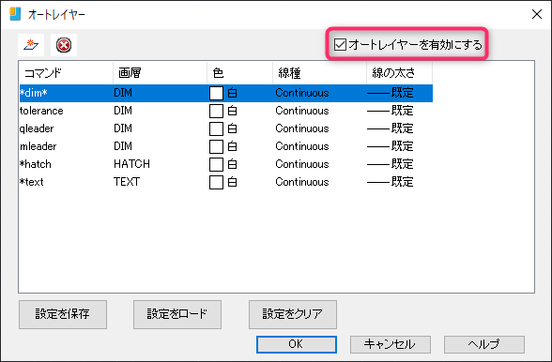Click the 線種 column header
This screenshot has height=362, width=552.
(319, 73)
